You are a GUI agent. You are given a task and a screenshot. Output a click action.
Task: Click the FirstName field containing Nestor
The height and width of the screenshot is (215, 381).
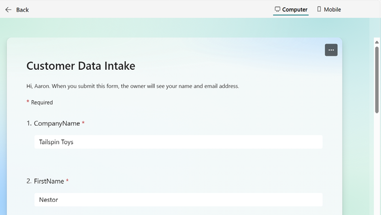[178, 200]
